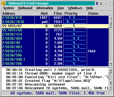The image size is (114, 97).
Task: Click the outbound list scrollbar thumb
Action: pos(110,24)
